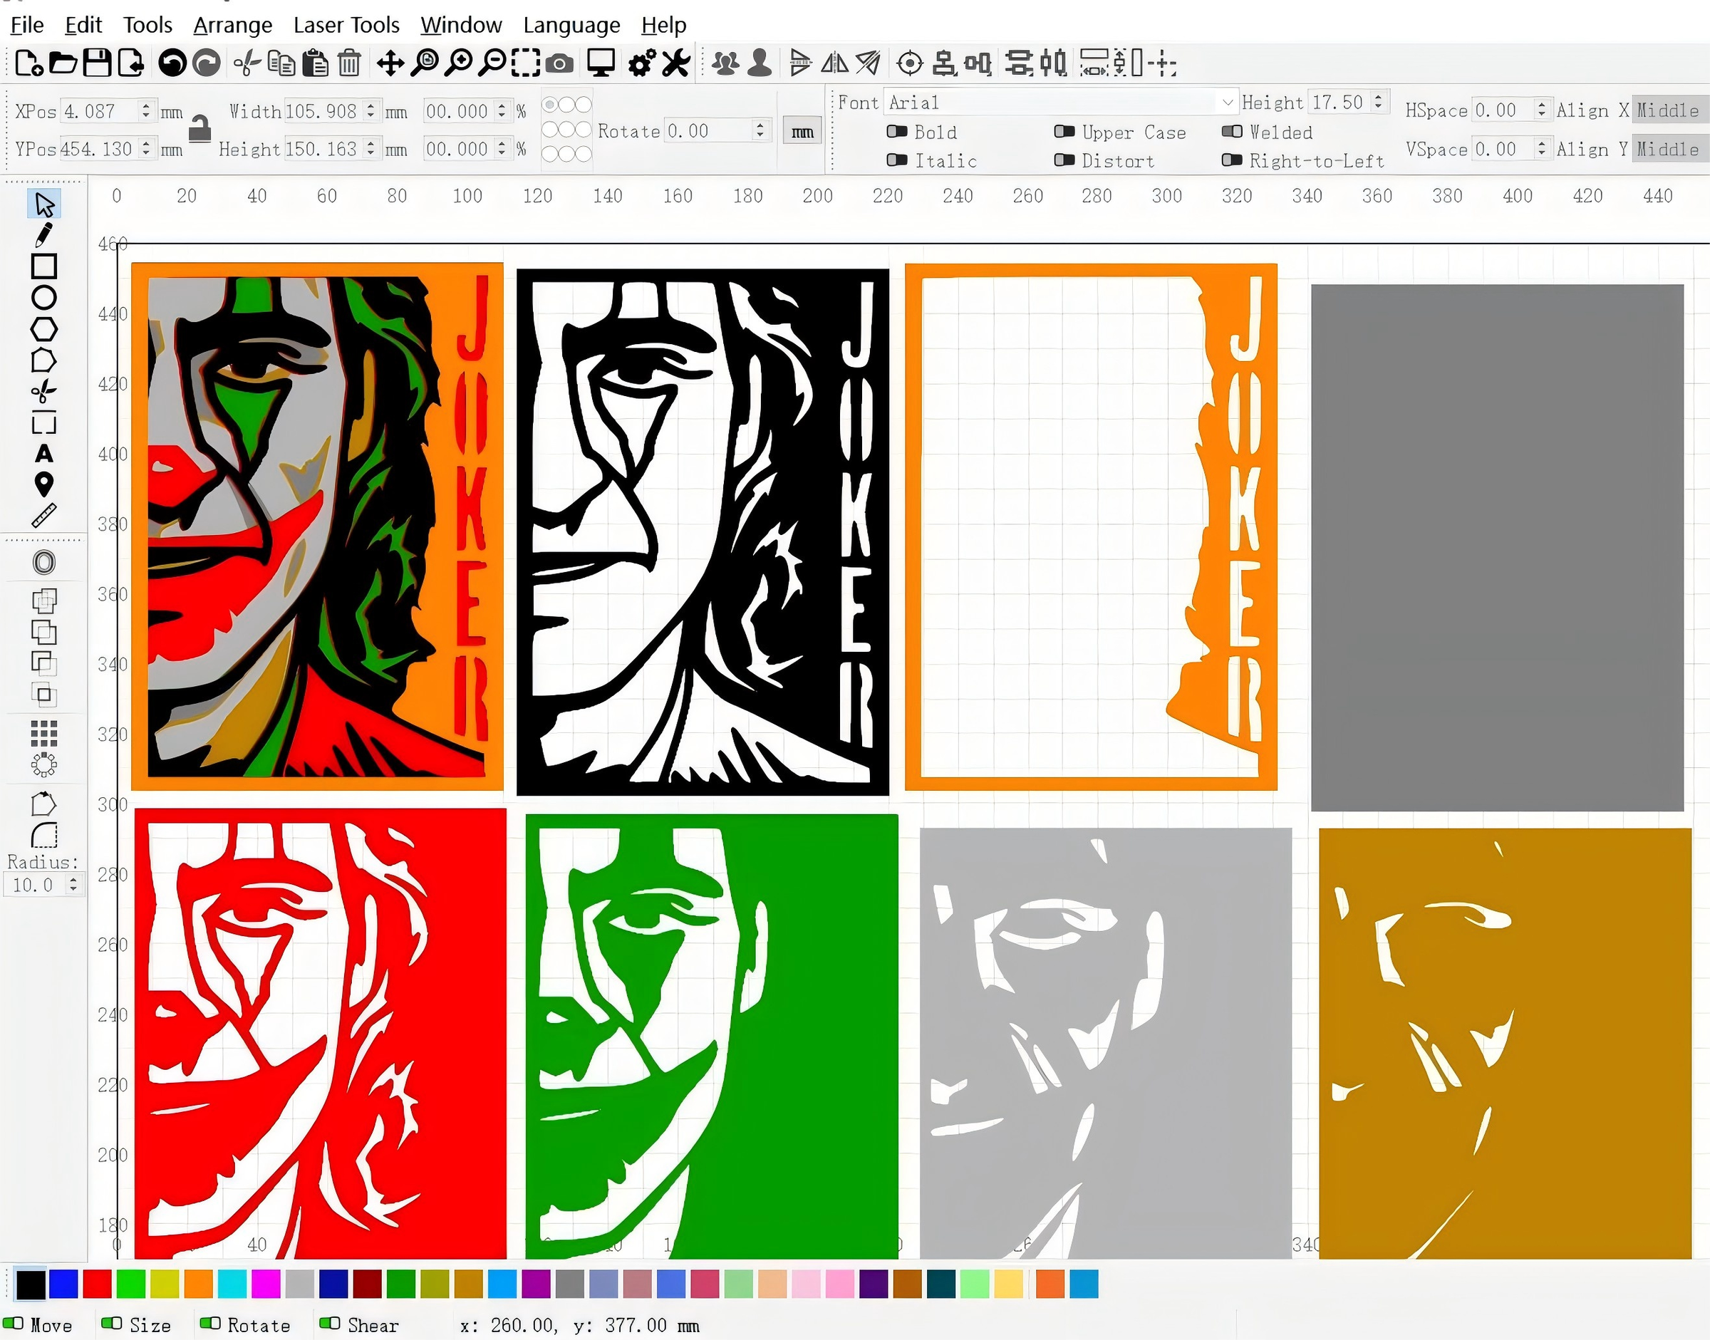Click the Offset shapes ring icon

tap(44, 563)
